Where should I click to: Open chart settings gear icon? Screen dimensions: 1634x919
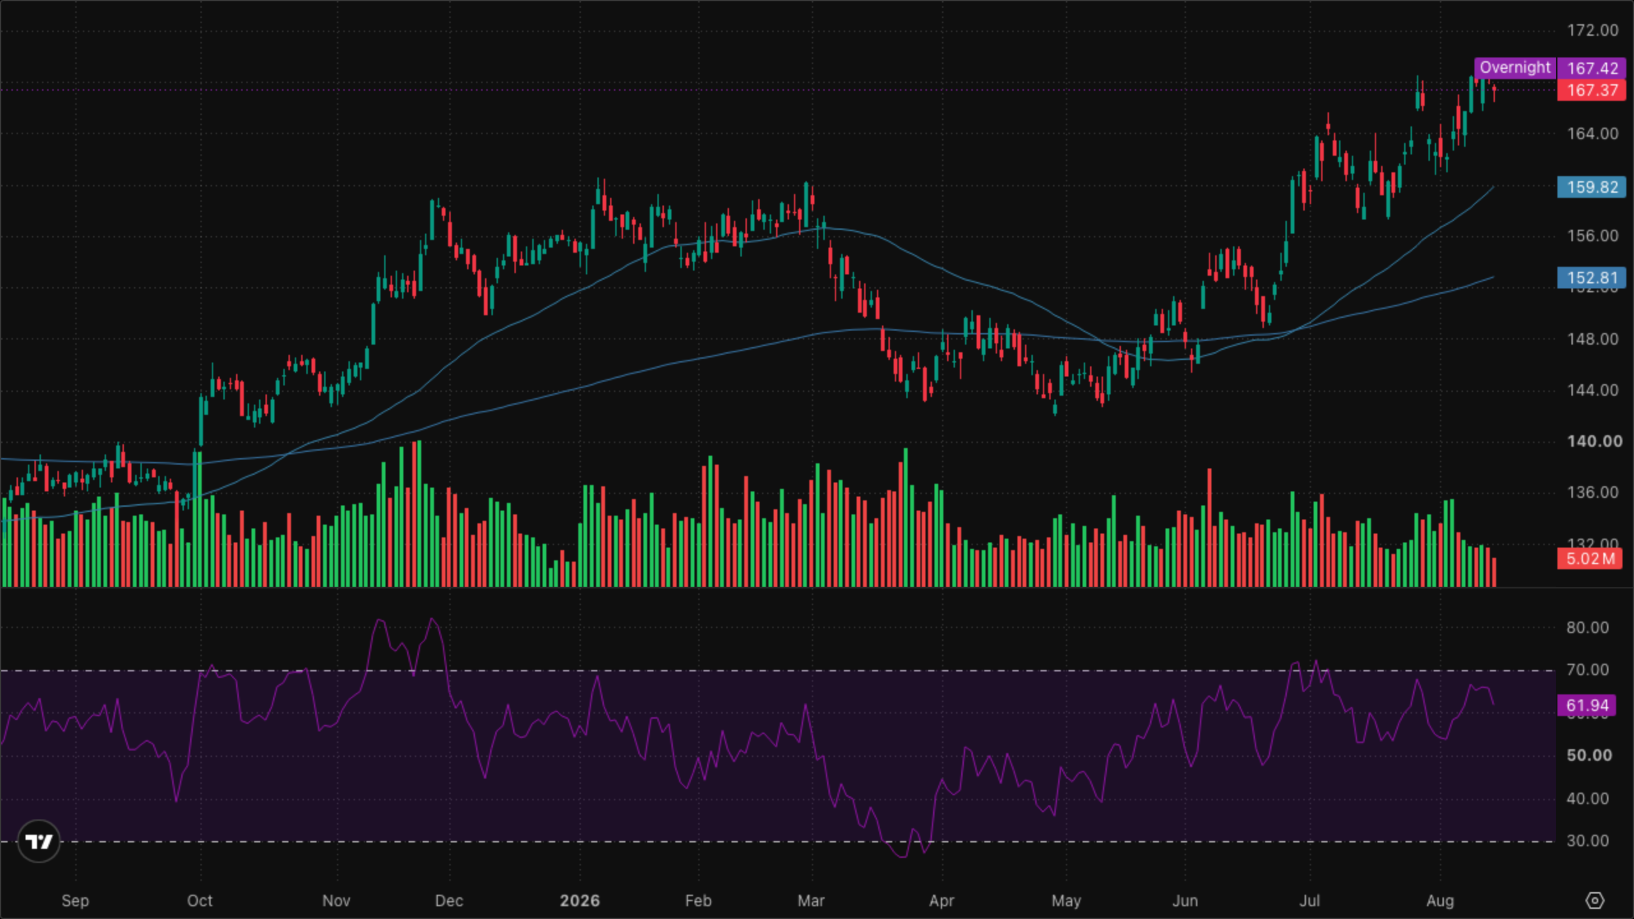(x=1594, y=900)
